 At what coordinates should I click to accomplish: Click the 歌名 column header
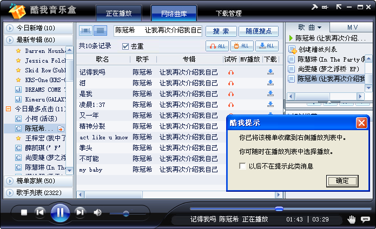pyautogui.click(x=102, y=59)
